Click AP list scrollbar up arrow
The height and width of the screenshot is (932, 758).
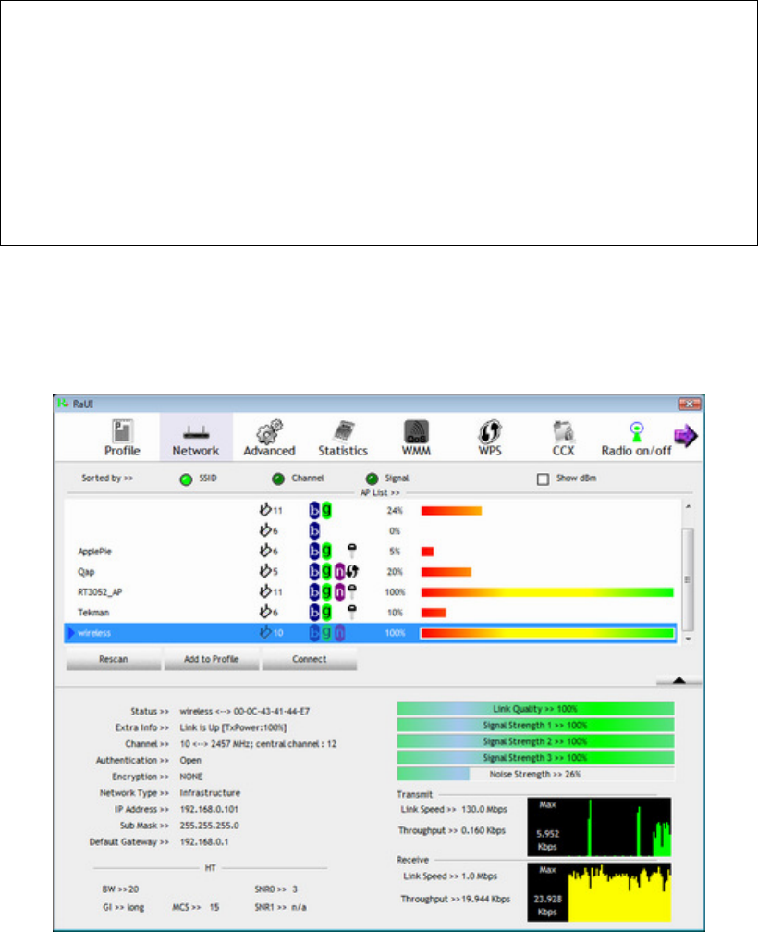[688, 507]
